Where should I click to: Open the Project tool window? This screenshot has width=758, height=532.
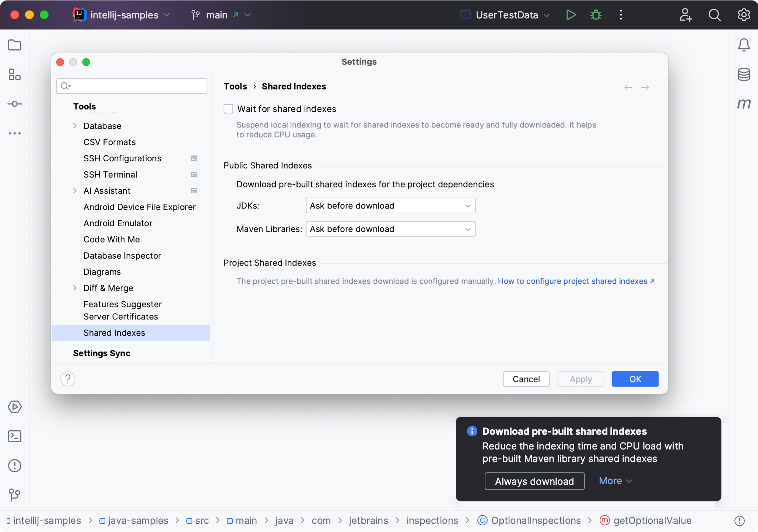point(14,45)
